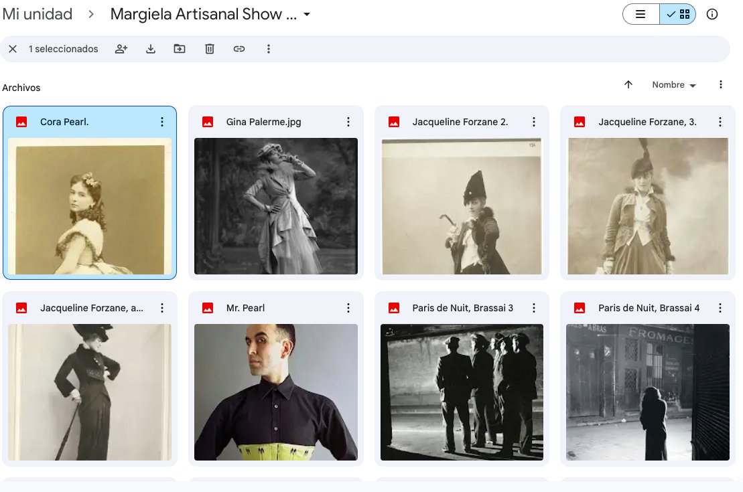The height and width of the screenshot is (492, 743).
Task: Open more actions in the selection toolbar
Action: coord(269,49)
